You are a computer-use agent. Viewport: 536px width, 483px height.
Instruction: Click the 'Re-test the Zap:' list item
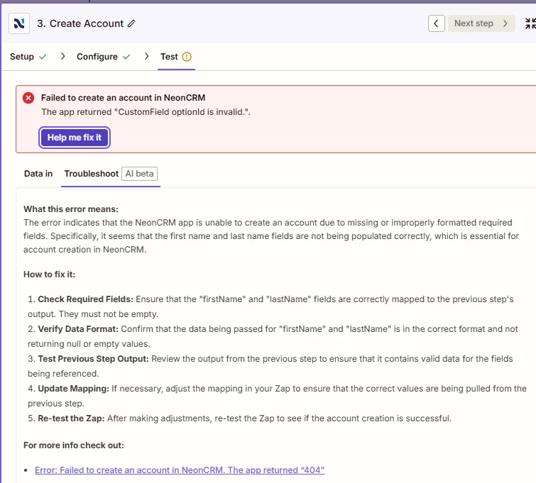tap(239, 418)
